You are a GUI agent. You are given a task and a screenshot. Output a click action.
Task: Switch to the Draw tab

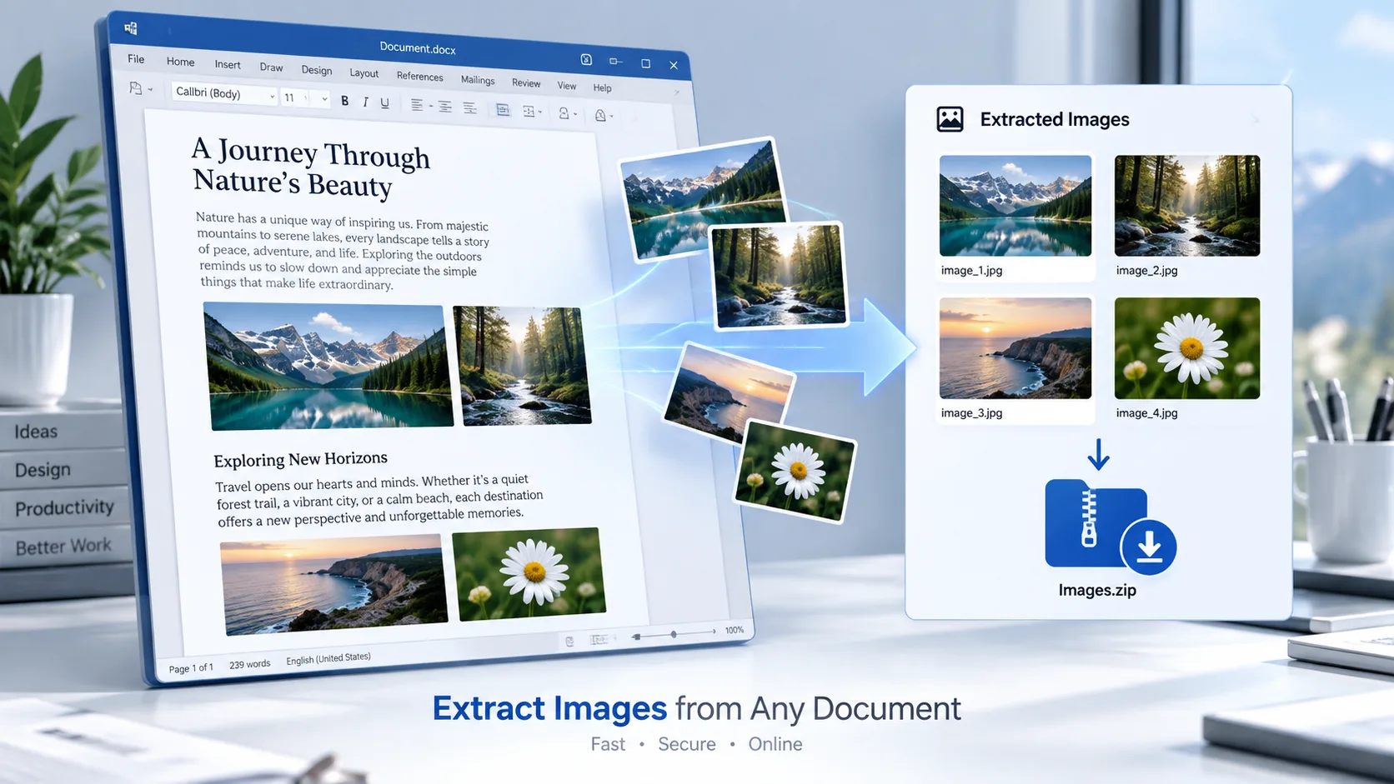tap(271, 67)
